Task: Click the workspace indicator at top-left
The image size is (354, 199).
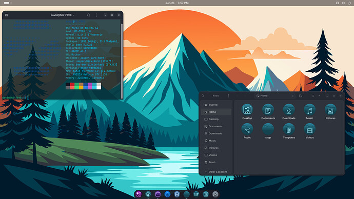Action: [x=8, y=3]
